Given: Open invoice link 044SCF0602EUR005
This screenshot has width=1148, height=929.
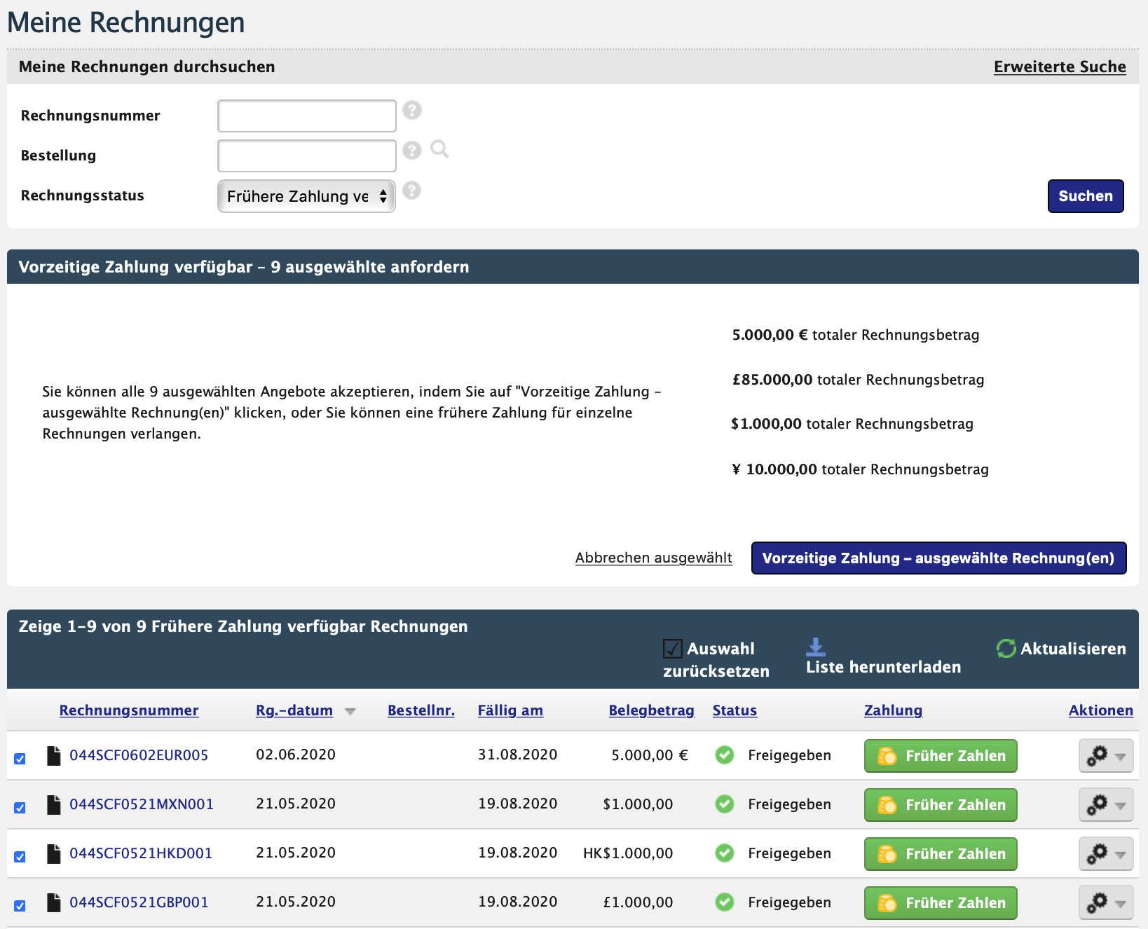Looking at the screenshot, I should click(x=139, y=755).
